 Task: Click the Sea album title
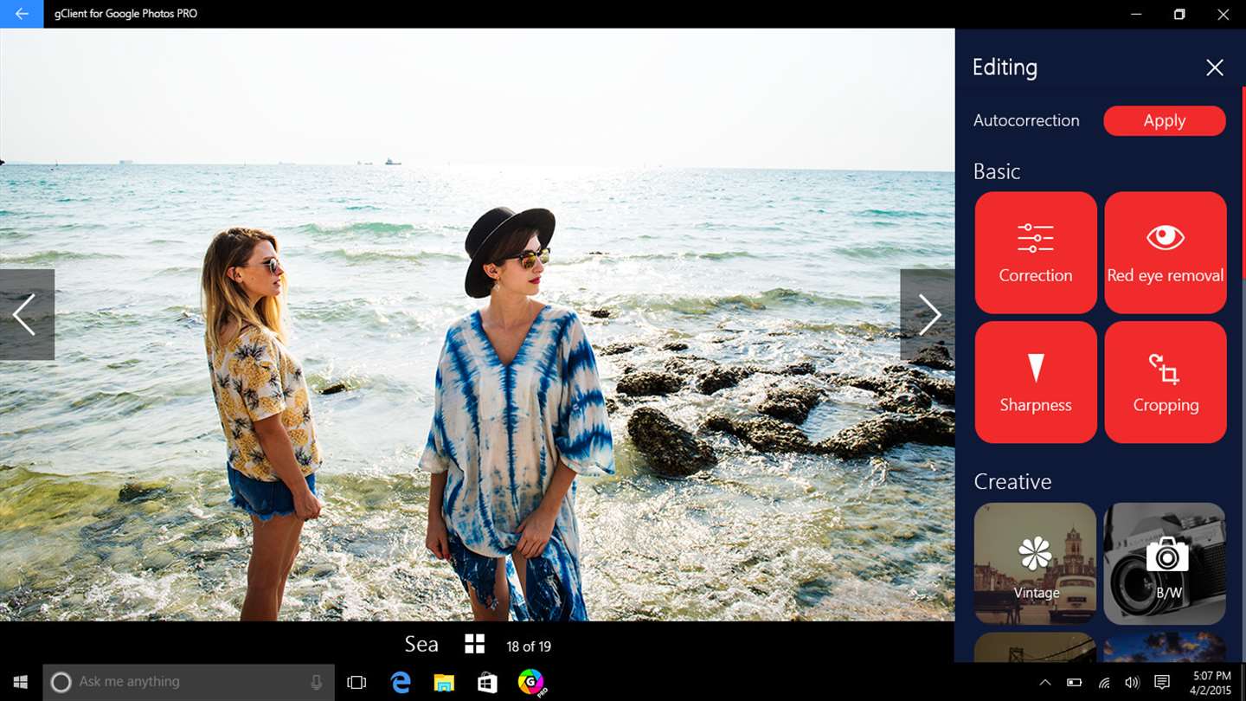[x=421, y=644]
